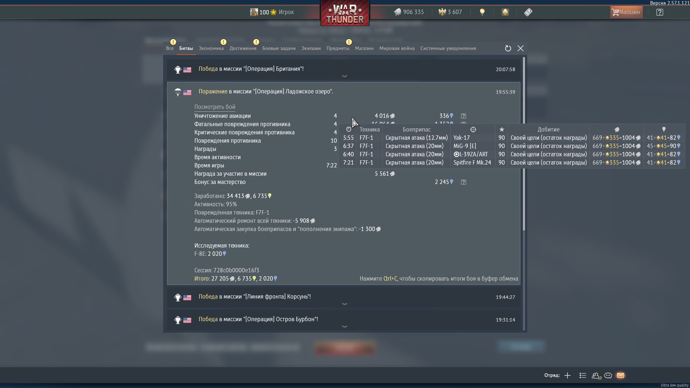Open the squad list icon

pyautogui.click(x=583, y=376)
